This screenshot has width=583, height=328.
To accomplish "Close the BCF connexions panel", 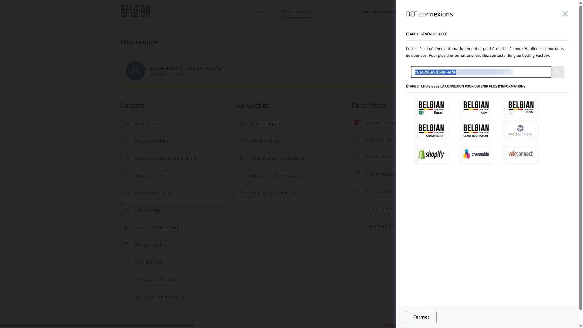I will click(x=565, y=14).
